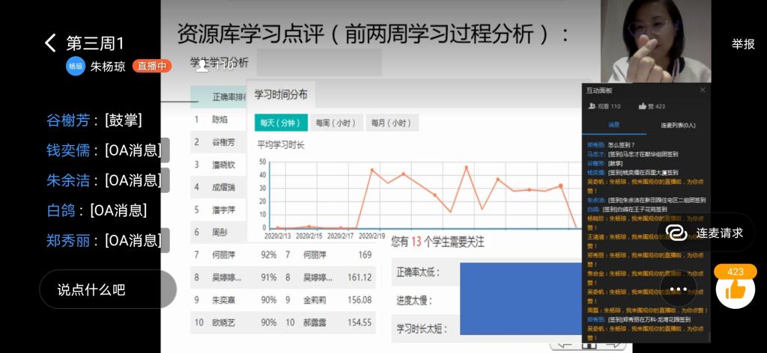Screen dimensions: 767x353
Task: Tap the presenter's webcam video thumbnail
Action: [x=655, y=41]
